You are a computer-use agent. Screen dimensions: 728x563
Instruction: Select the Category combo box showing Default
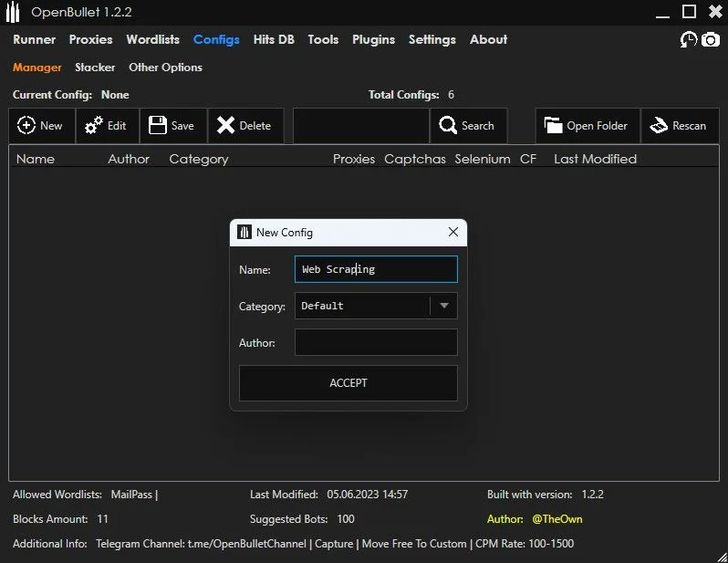tap(376, 306)
